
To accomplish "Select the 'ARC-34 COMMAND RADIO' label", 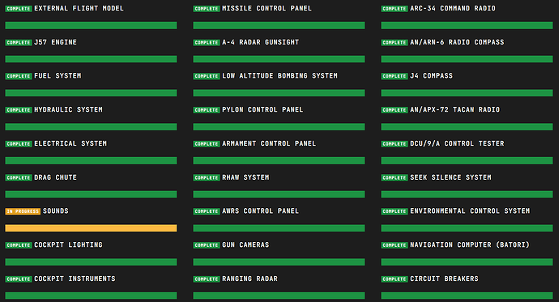I will [452, 8].
